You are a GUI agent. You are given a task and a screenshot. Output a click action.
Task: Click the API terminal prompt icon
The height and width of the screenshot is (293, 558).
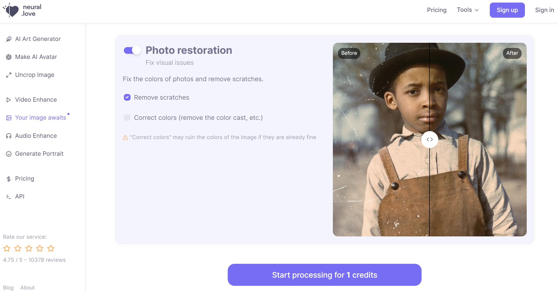point(9,197)
